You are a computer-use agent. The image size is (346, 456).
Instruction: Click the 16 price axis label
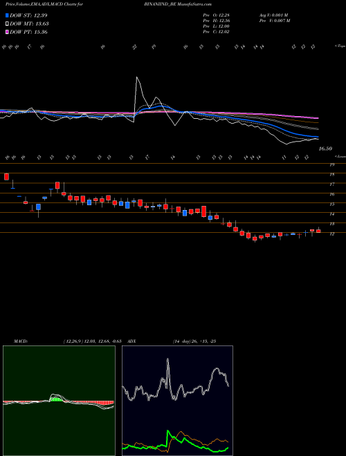point(331,194)
